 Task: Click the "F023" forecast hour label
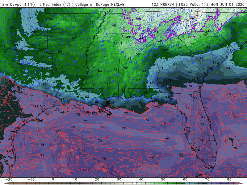click(183, 4)
